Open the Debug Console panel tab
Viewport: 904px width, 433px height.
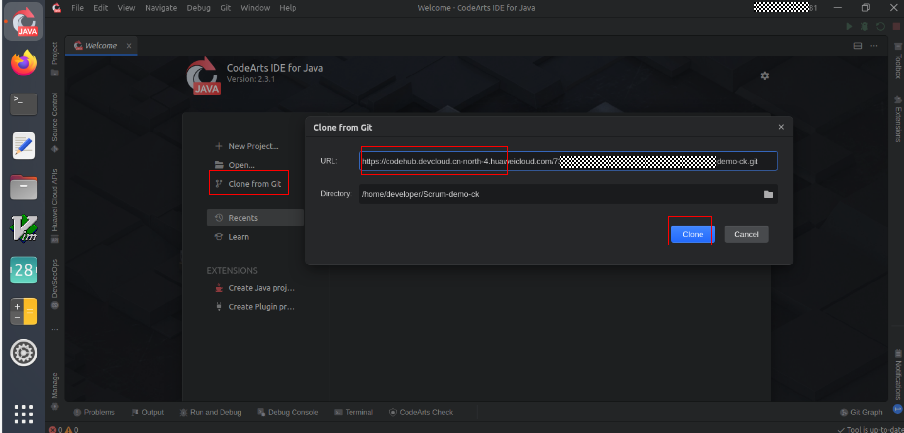tap(288, 412)
